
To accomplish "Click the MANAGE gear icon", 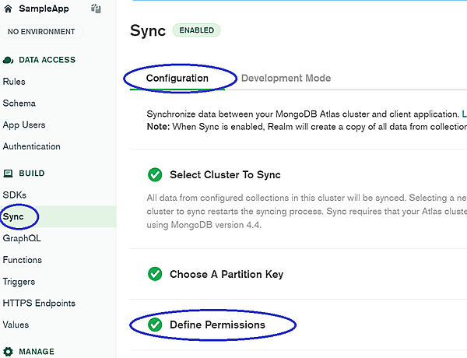I will [x=9, y=352].
